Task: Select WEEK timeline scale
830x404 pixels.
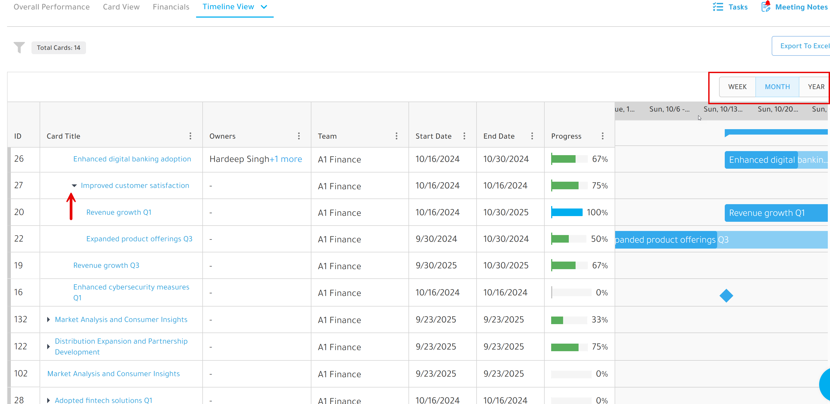Action: [737, 87]
